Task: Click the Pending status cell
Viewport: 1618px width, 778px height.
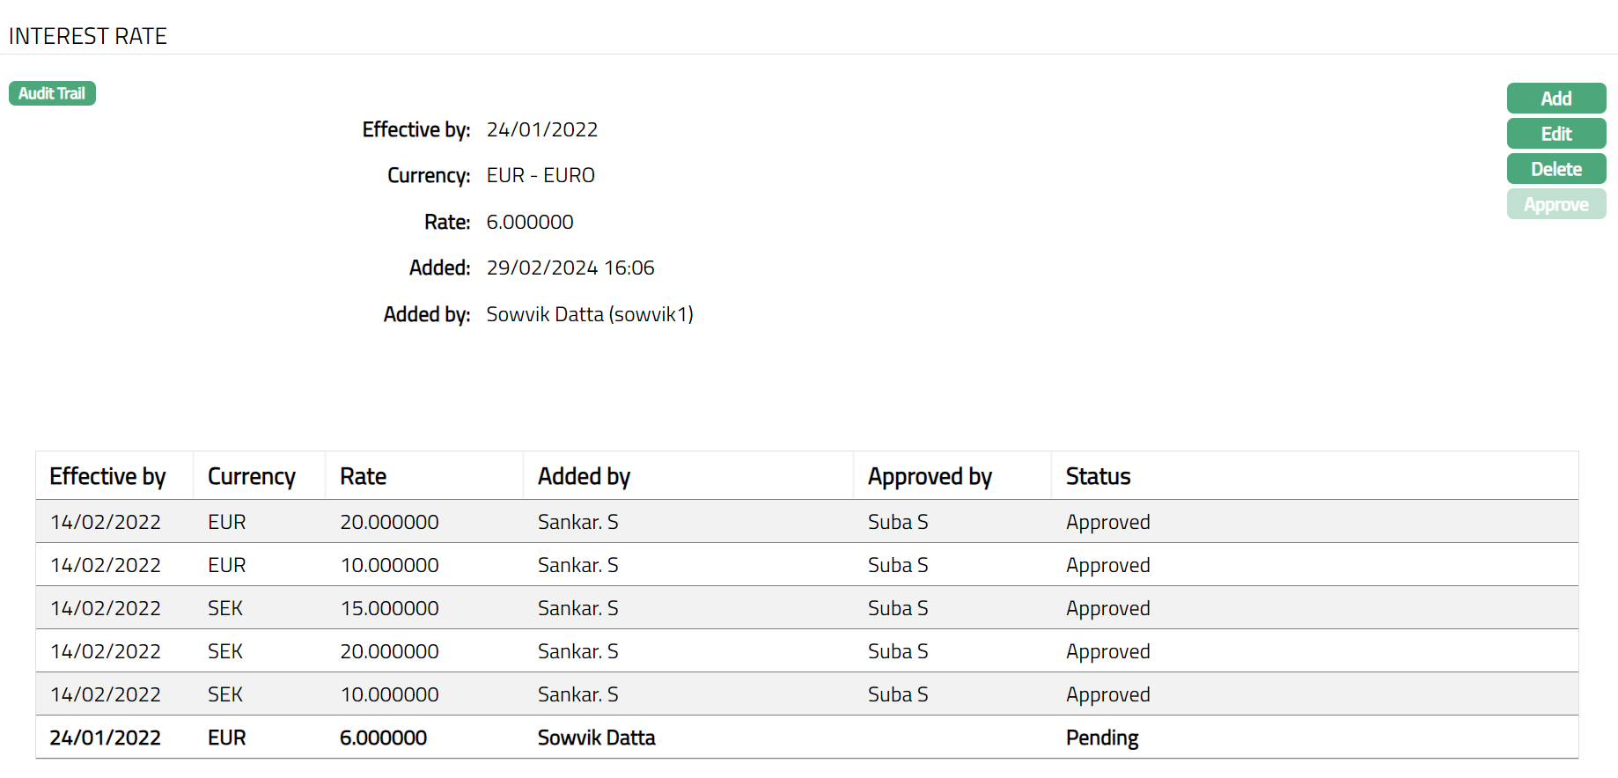Action: pyautogui.click(x=1101, y=738)
